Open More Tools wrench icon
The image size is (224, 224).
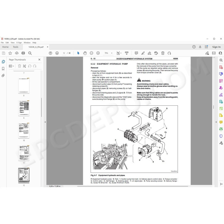(x=221, y=143)
